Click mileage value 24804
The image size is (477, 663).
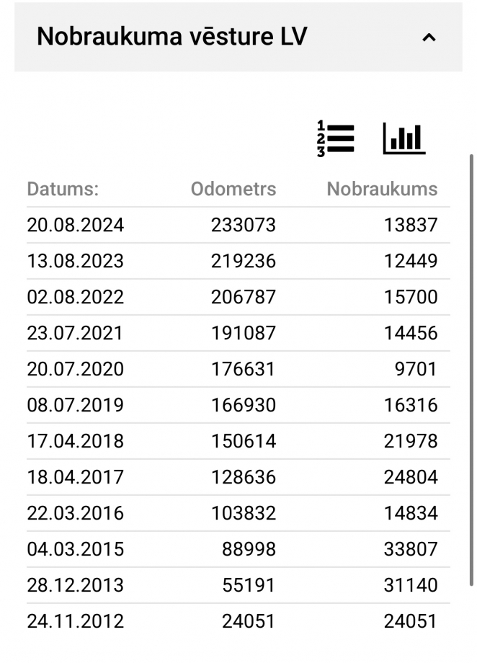[x=411, y=477]
